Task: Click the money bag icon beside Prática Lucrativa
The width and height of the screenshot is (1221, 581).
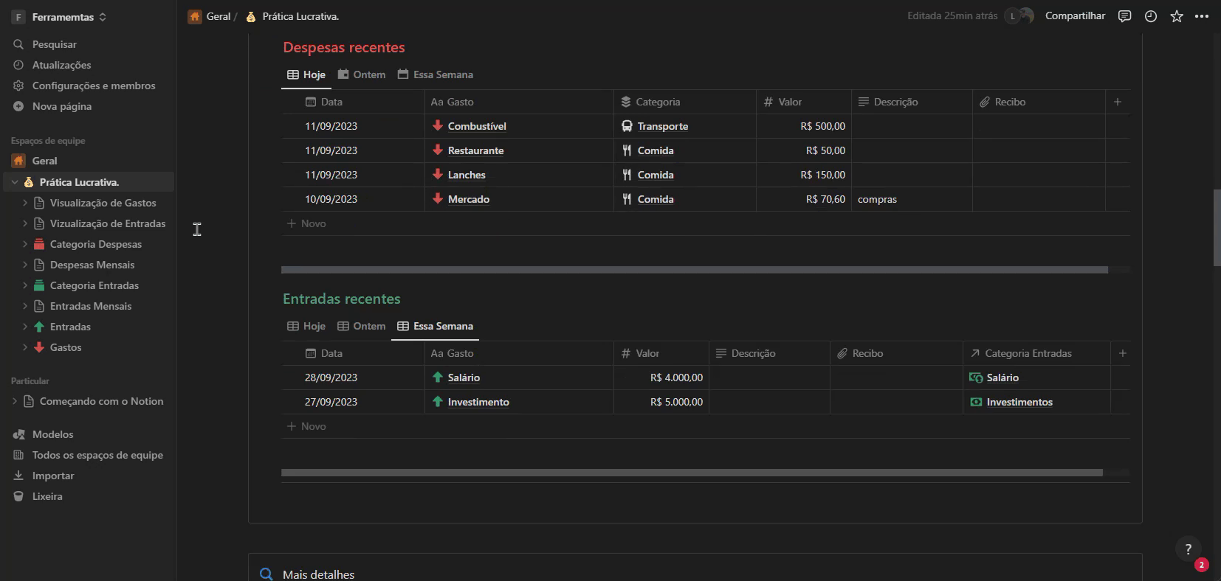Action: click(29, 182)
